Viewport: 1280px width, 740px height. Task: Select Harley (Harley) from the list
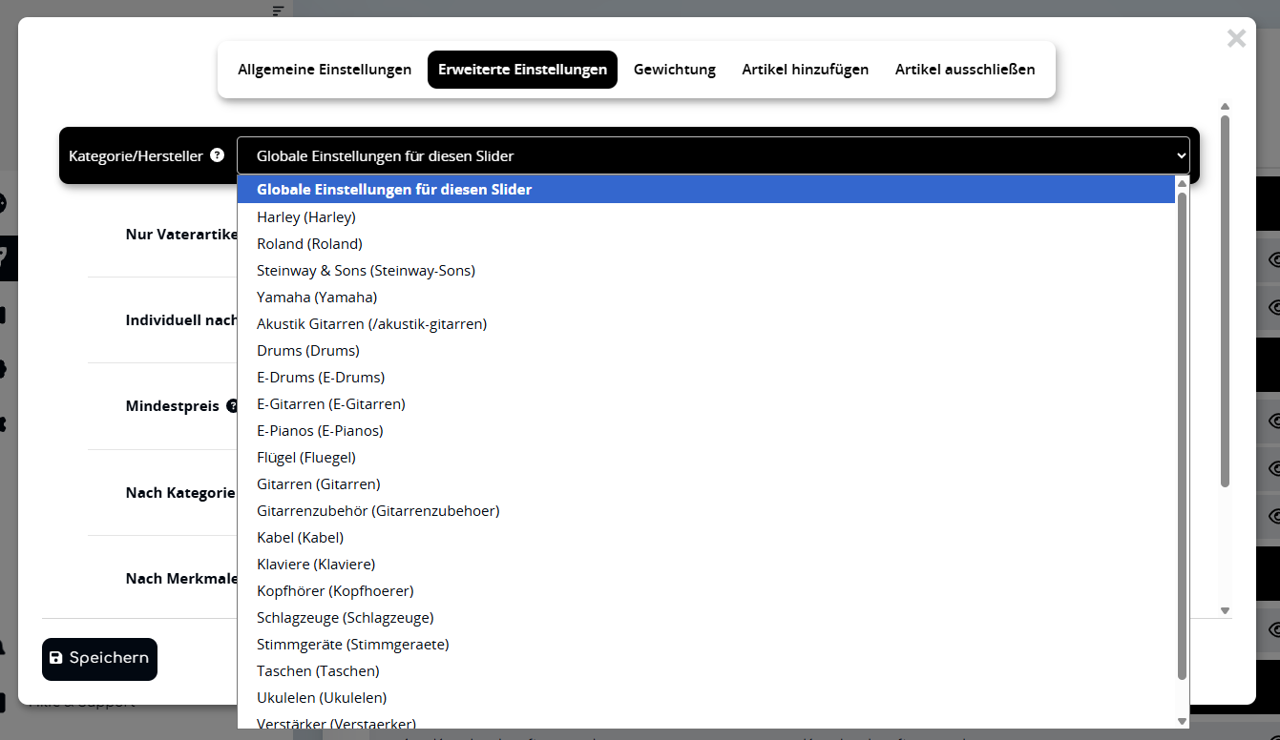pos(706,216)
